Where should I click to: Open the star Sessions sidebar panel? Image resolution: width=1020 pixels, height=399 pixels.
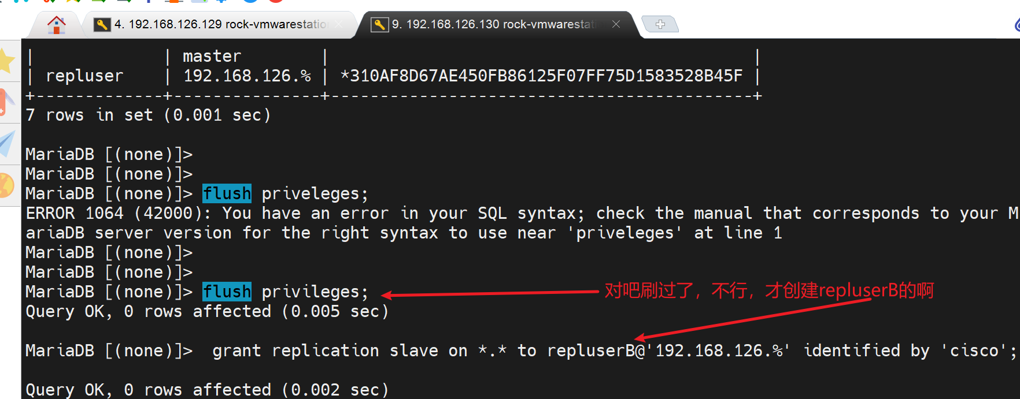click(x=7, y=61)
